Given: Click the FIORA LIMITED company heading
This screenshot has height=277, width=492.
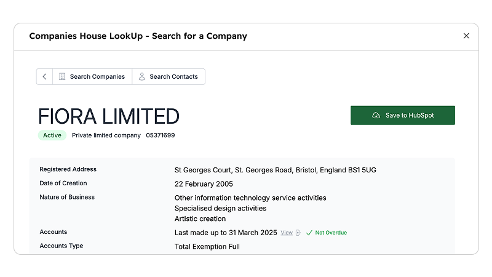Looking at the screenshot, I should [x=109, y=116].
